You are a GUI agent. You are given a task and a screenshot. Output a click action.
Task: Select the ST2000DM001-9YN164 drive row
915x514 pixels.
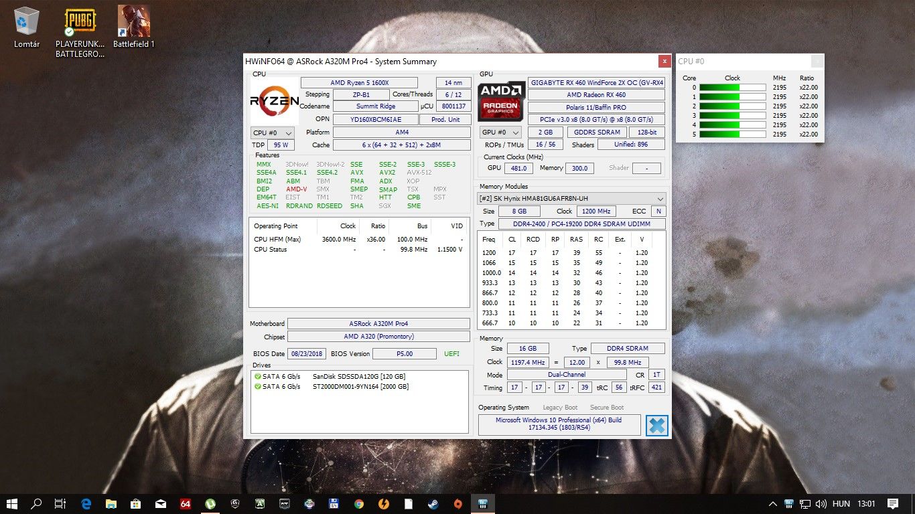[360, 387]
